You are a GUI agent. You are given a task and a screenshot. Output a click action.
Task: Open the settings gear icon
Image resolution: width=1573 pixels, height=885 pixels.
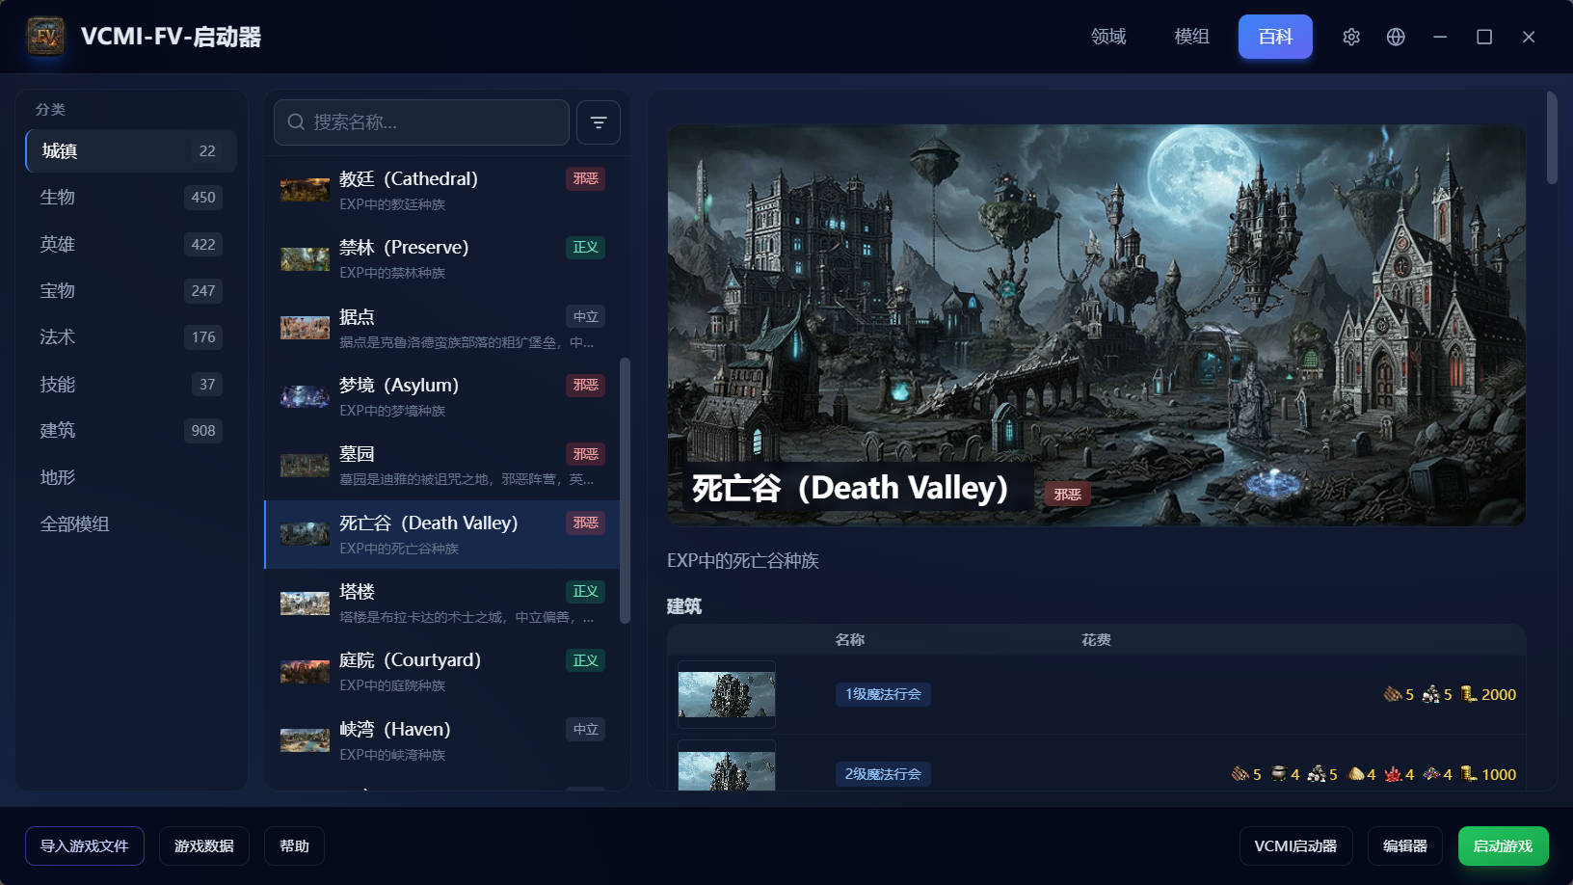click(x=1351, y=37)
